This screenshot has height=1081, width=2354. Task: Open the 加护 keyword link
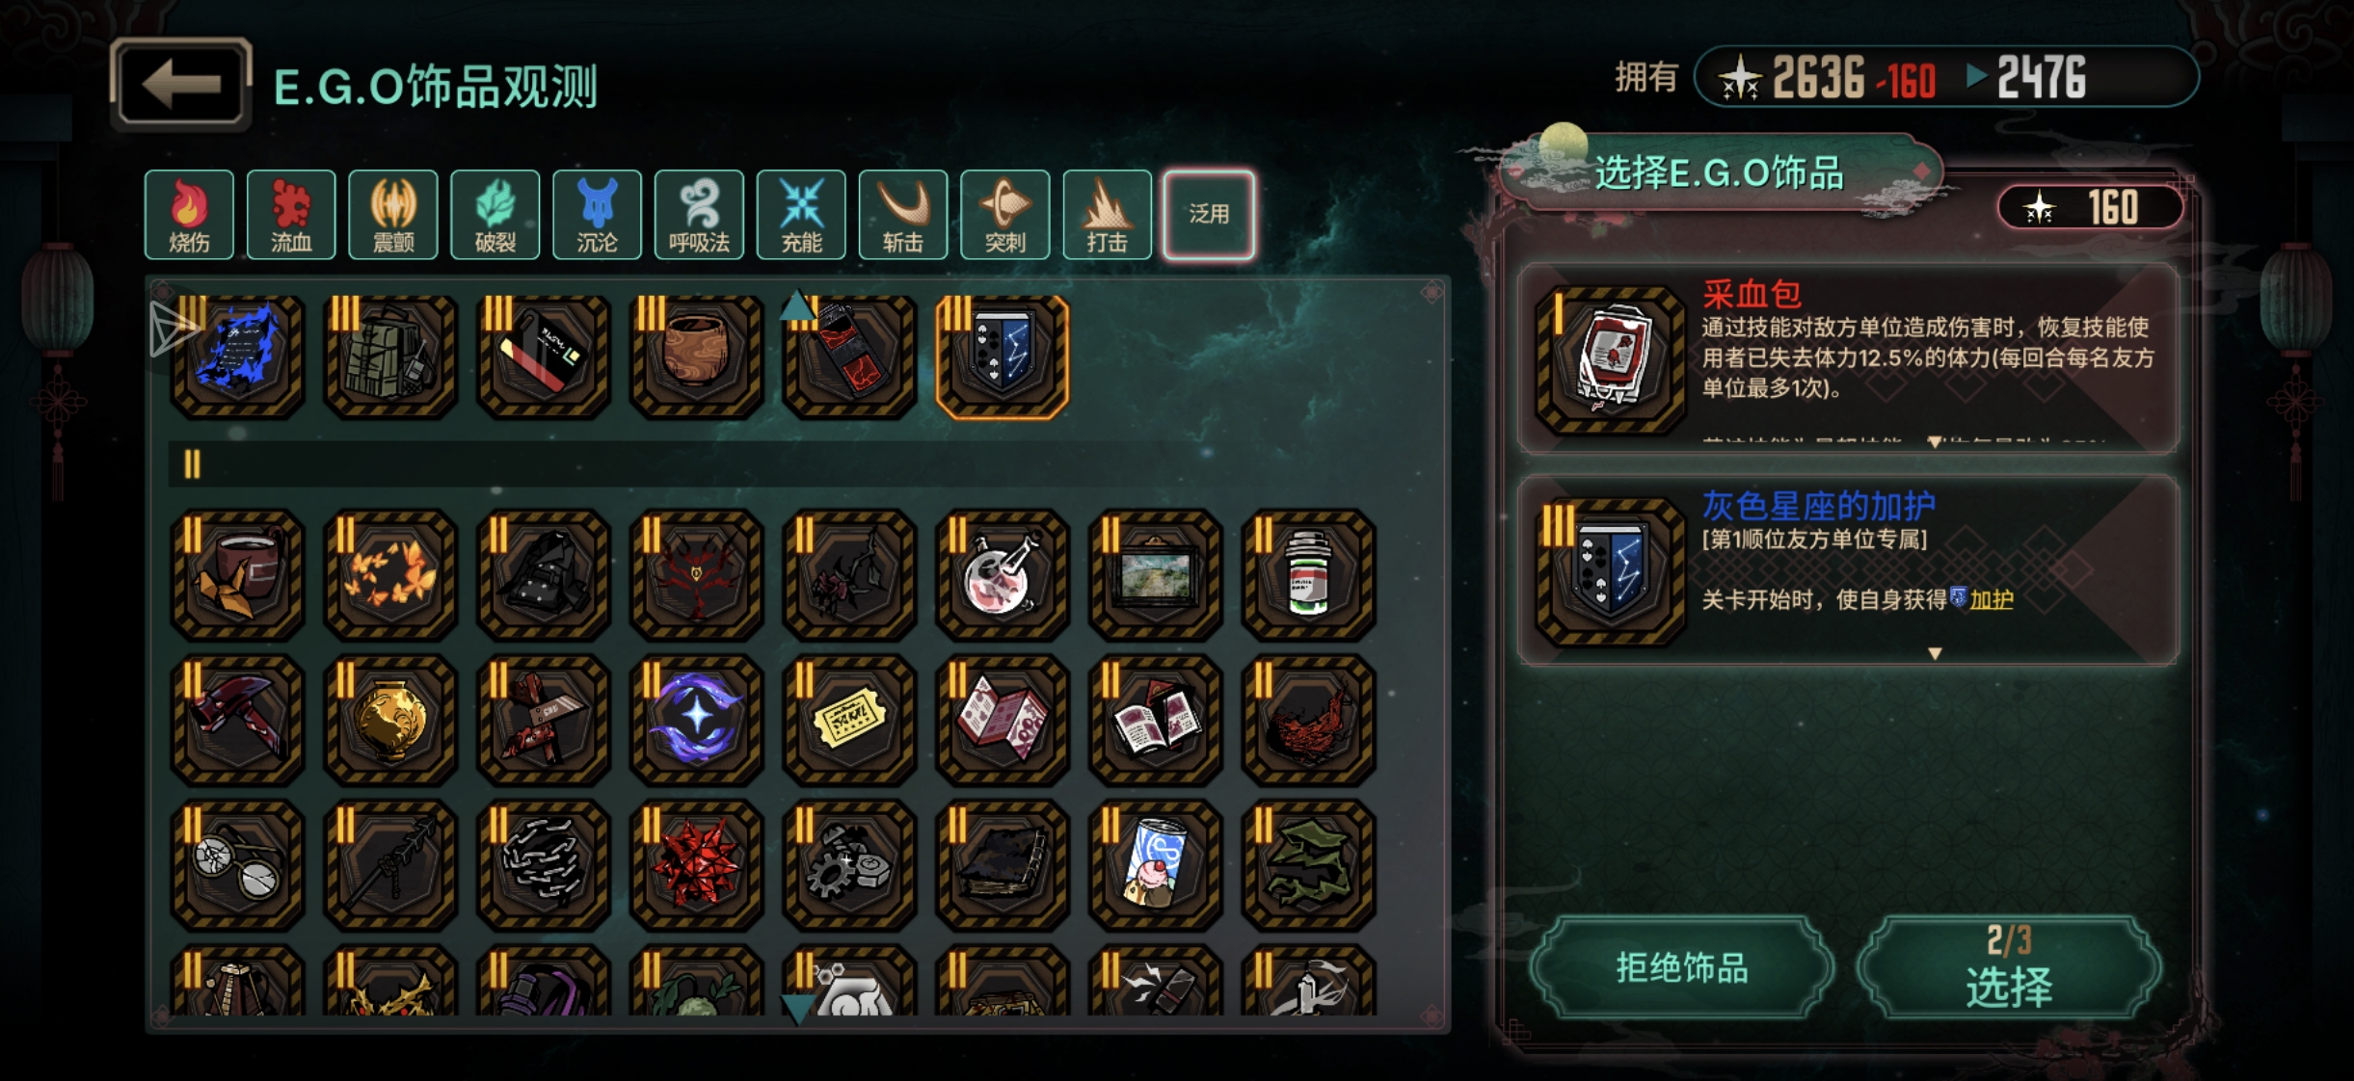(1991, 600)
